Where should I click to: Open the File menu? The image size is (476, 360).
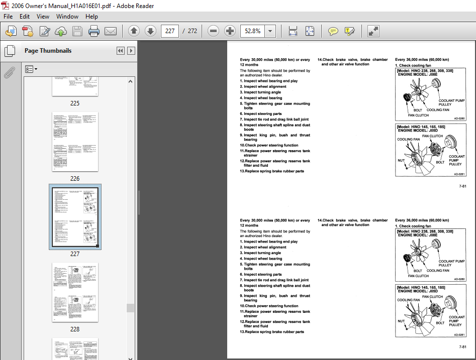[8, 17]
